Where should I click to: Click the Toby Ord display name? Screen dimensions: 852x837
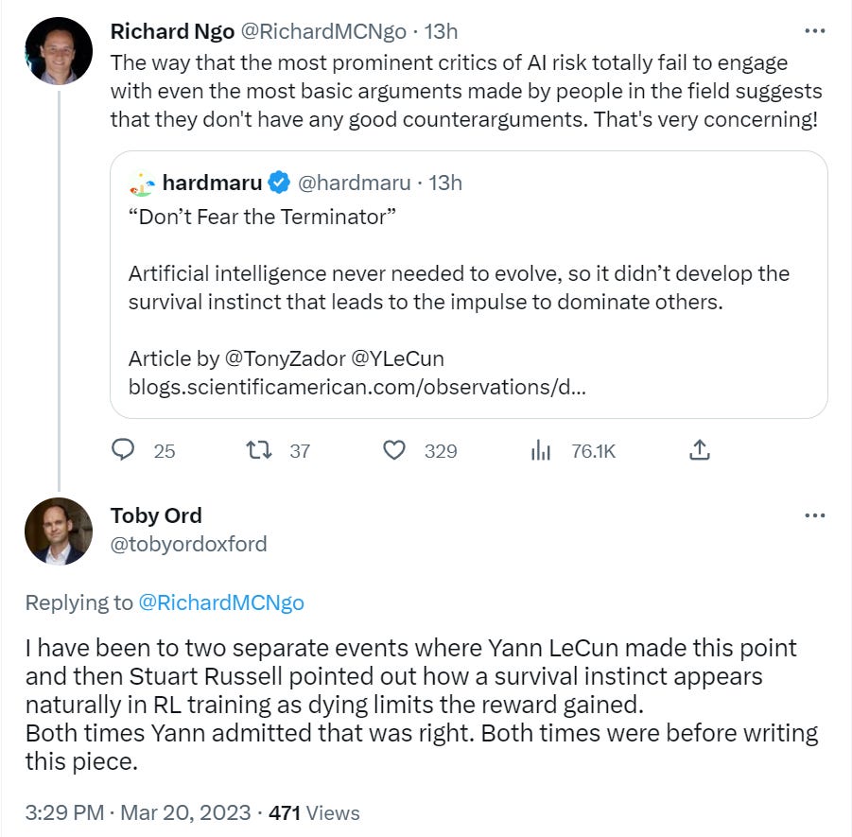156,515
